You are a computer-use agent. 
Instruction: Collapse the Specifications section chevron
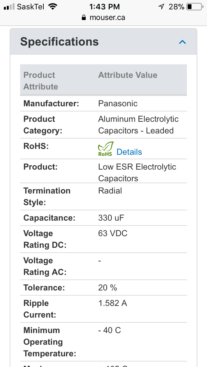[182, 42]
